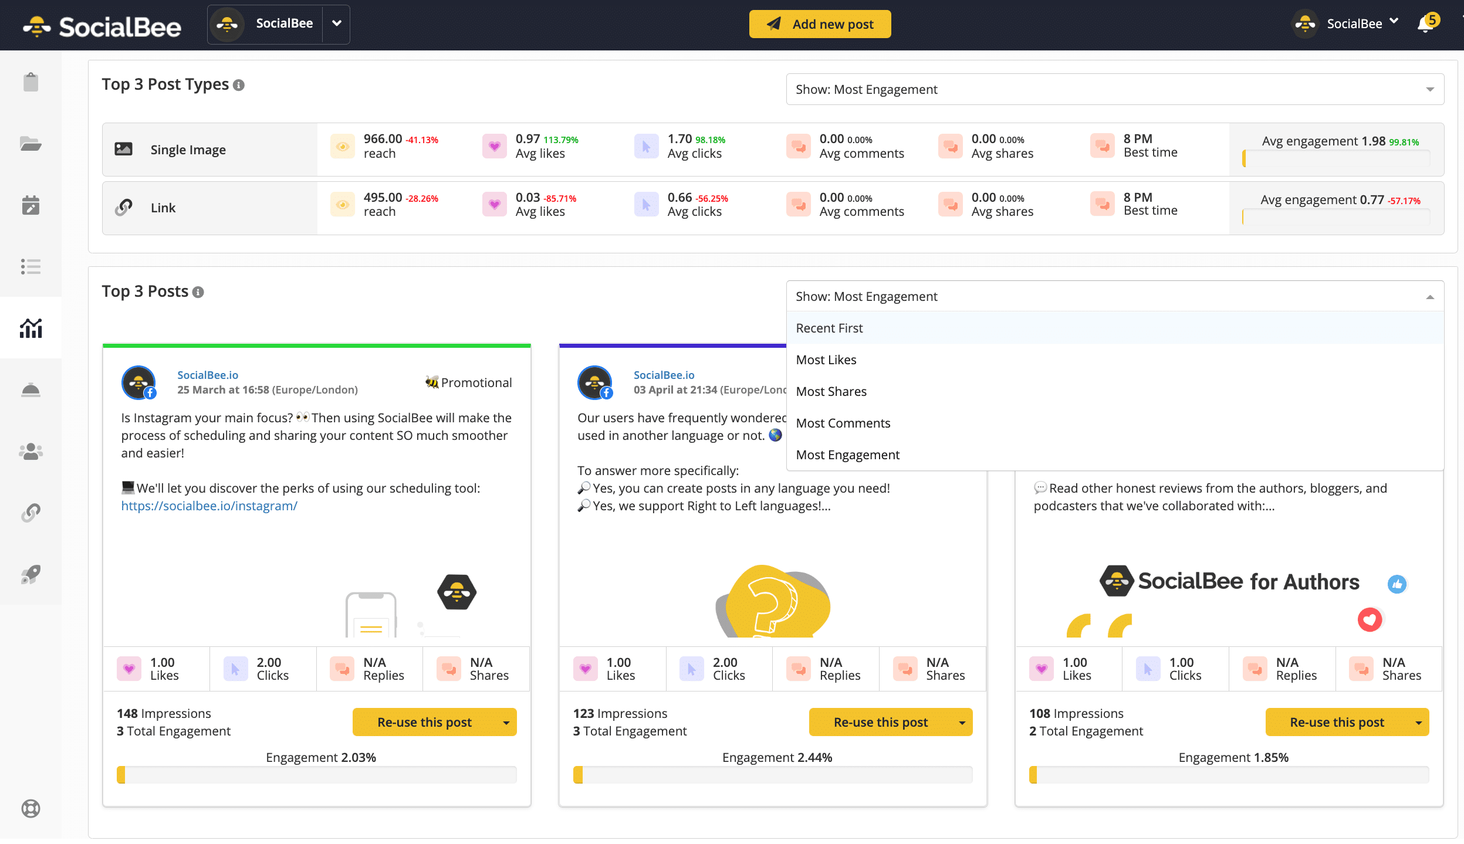Select Recent First from the dropdown list

point(1115,328)
